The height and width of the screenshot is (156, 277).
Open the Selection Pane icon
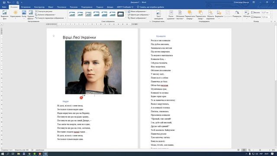tap(210, 13)
